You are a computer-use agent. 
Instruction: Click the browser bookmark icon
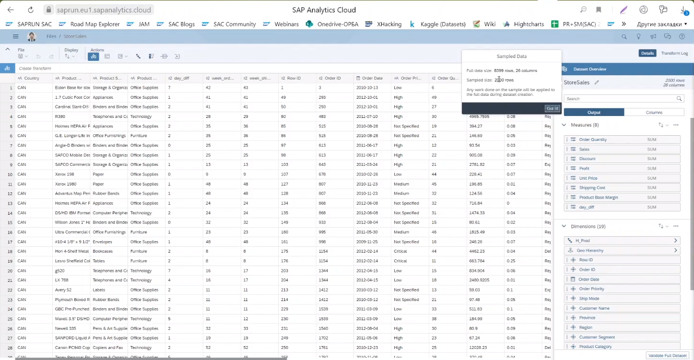[x=599, y=10]
